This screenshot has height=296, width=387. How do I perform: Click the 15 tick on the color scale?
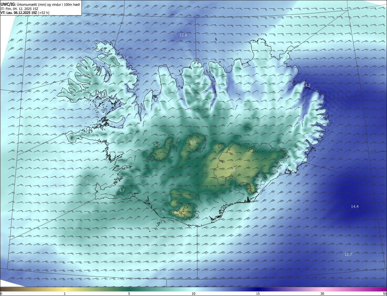point(258,294)
